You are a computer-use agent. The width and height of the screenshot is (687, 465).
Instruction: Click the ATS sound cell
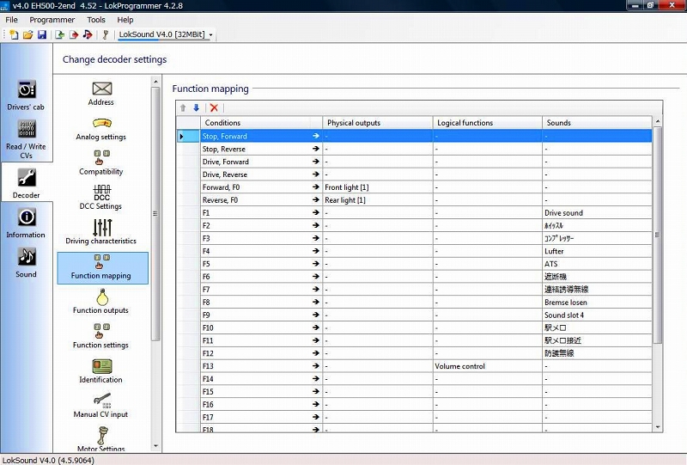tap(597, 264)
